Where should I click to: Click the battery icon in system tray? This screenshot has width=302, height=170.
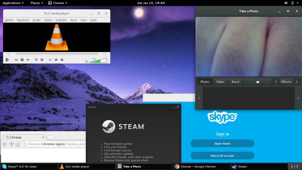(292, 3)
